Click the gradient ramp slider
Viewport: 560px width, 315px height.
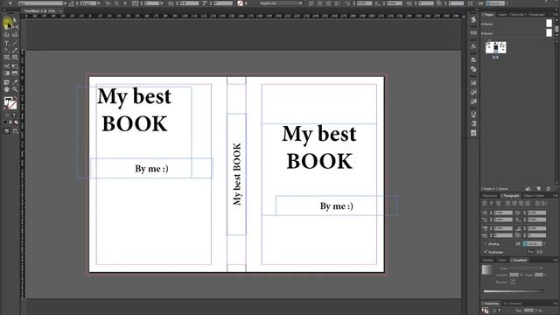click(x=514, y=291)
